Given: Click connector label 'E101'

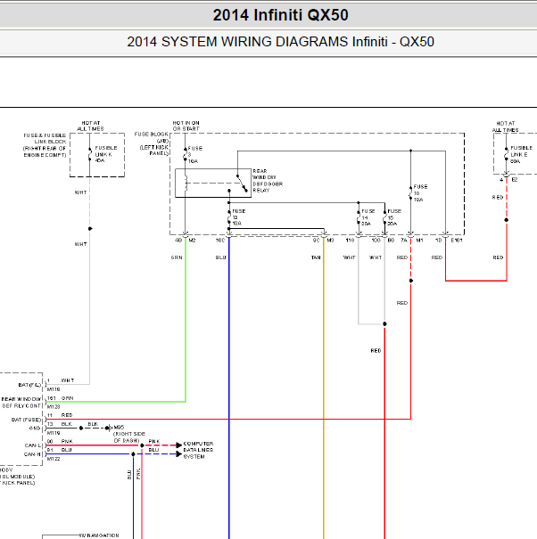Looking at the screenshot, I should click(x=457, y=241).
